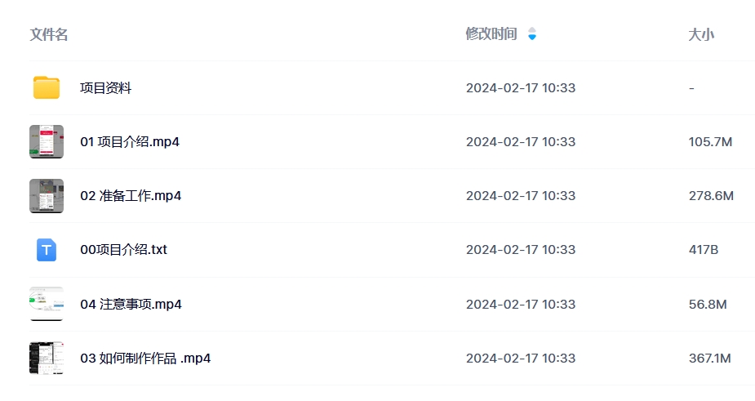Open video thumbnail for 01 项目介绍.mp4
This screenshot has width=755, height=401.
[47, 142]
